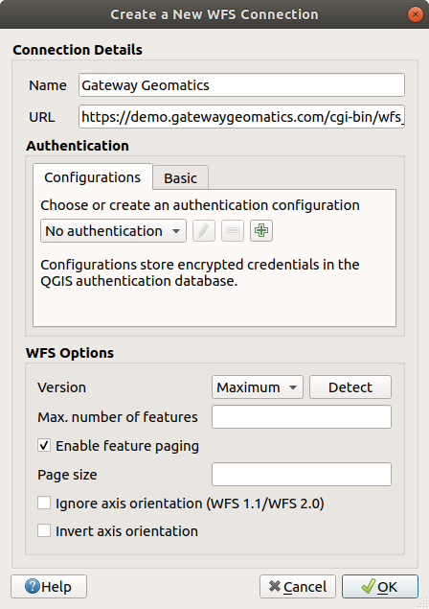Close the WFS Connection dialog window
429x609 pixels.
tap(415, 14)
